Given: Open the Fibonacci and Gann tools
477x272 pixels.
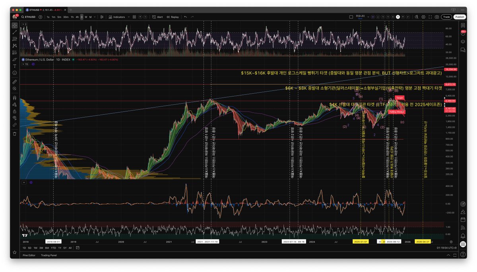Looking at the screenshot, I should coord(15,39).
